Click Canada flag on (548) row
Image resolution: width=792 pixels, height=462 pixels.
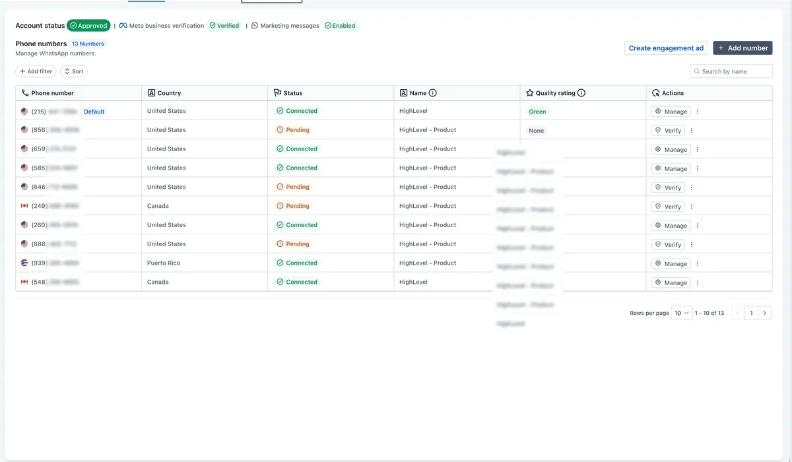[x=24, y=282]
